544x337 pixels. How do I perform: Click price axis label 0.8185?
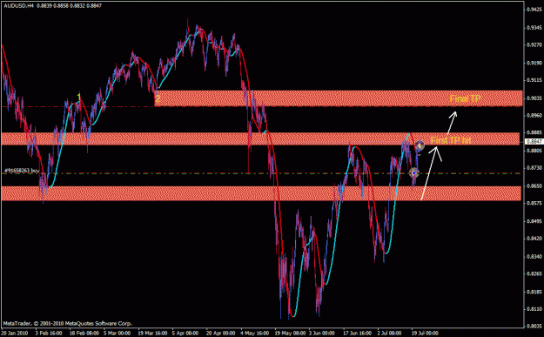click(x=534, y=292)
